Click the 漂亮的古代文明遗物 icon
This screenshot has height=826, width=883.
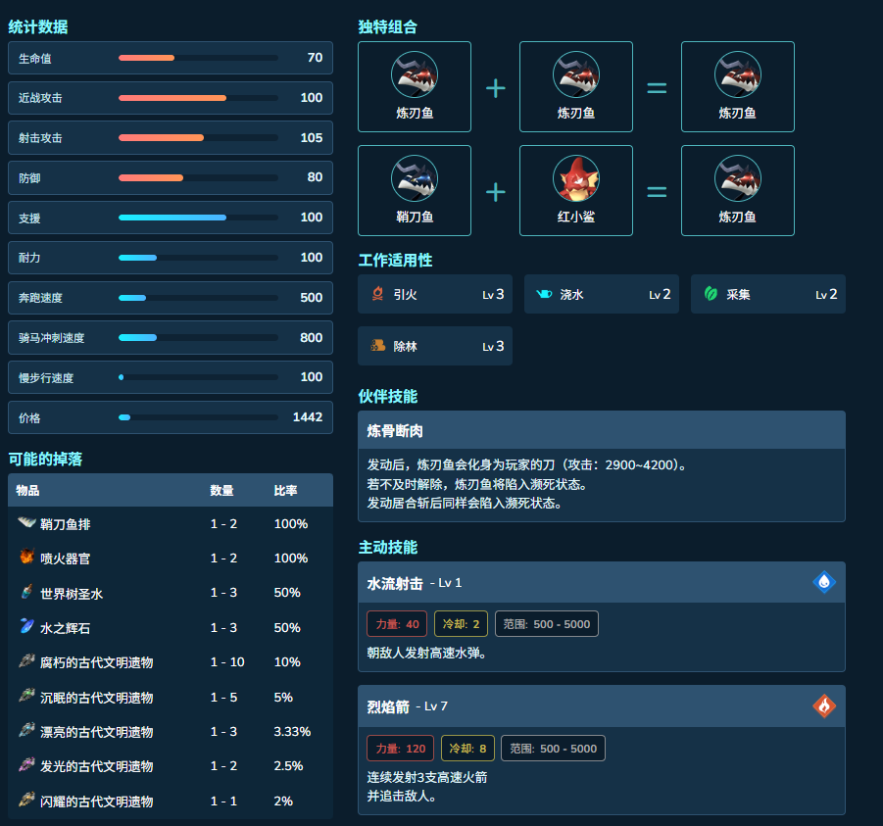coord(26,730)
